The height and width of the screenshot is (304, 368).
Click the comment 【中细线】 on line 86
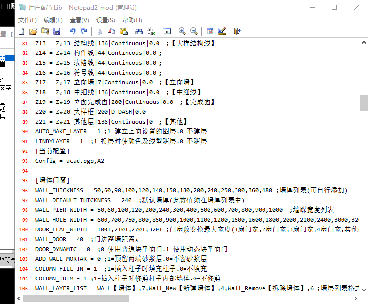(186, 92)
